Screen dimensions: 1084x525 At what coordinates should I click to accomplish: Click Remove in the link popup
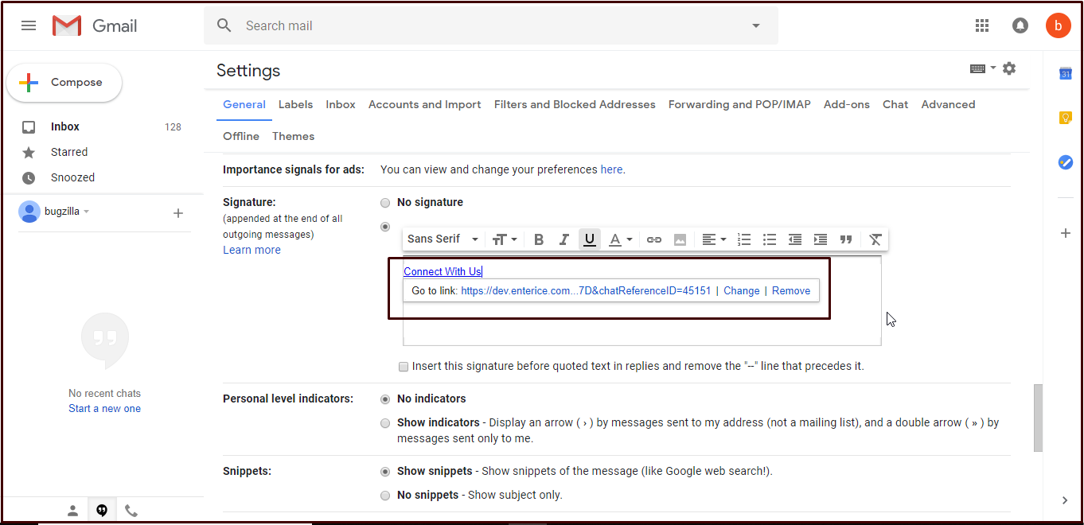click(790, 291)
